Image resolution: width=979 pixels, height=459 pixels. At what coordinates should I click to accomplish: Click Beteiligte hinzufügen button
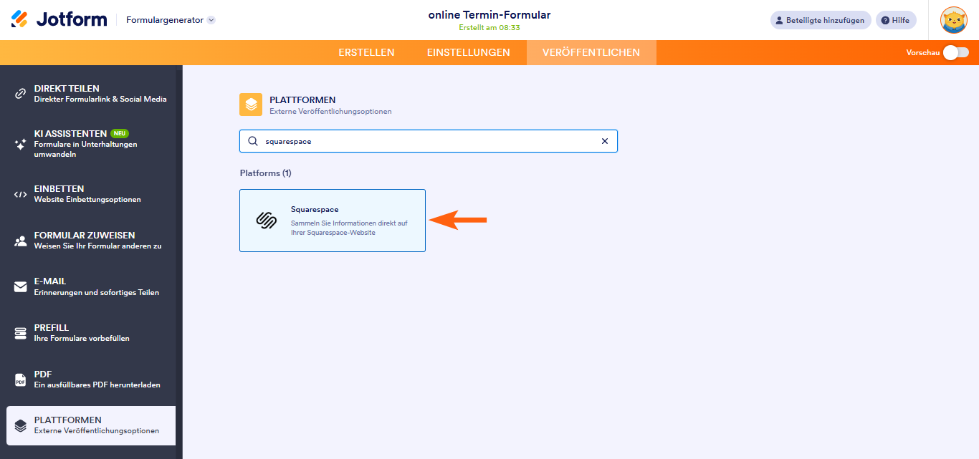pos(821,20)
